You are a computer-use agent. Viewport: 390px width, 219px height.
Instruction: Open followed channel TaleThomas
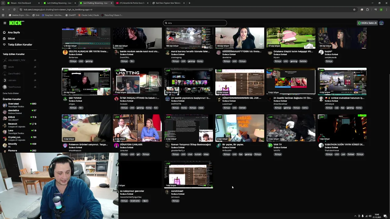[14, 87]
